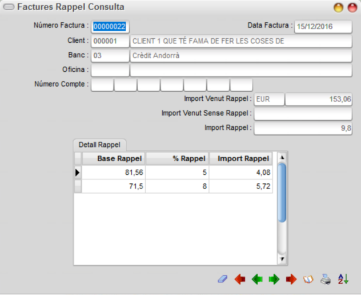Image resolution: width=361 pixels, height=295 pixels.
Task: Click the blue vertical scrollbar thumb
Action: pos(282,192)
